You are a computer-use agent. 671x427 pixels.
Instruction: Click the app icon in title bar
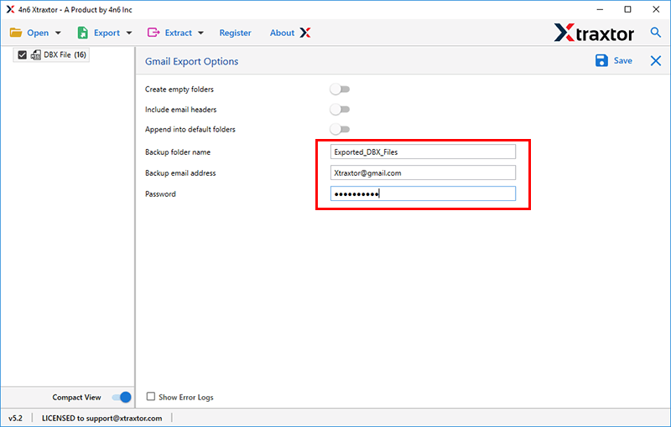coord(10,9)
